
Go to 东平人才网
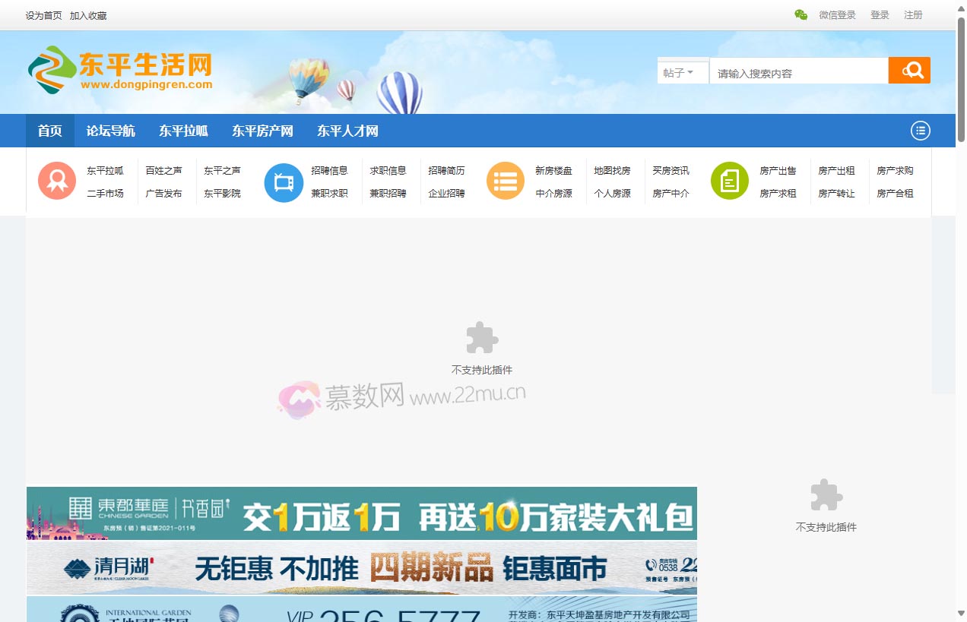coord(347,131)
